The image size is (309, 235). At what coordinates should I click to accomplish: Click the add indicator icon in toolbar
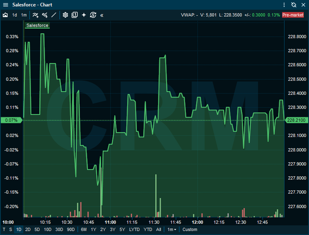coord(35,15)
